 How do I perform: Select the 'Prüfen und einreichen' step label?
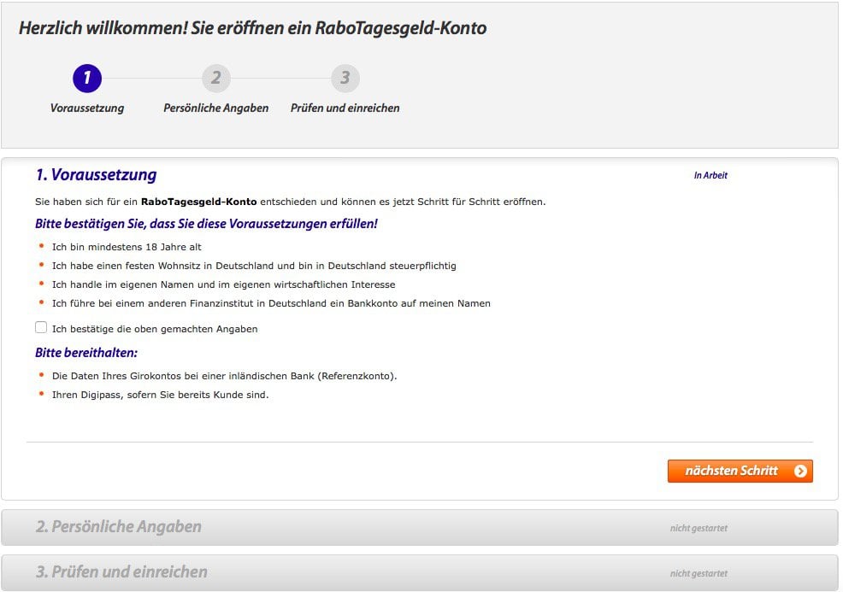coord(345,108)
